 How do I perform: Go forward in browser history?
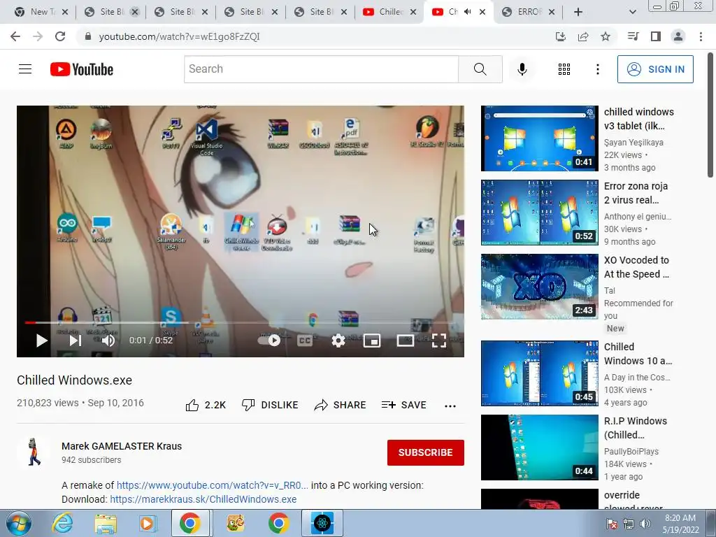pos(38,36)
